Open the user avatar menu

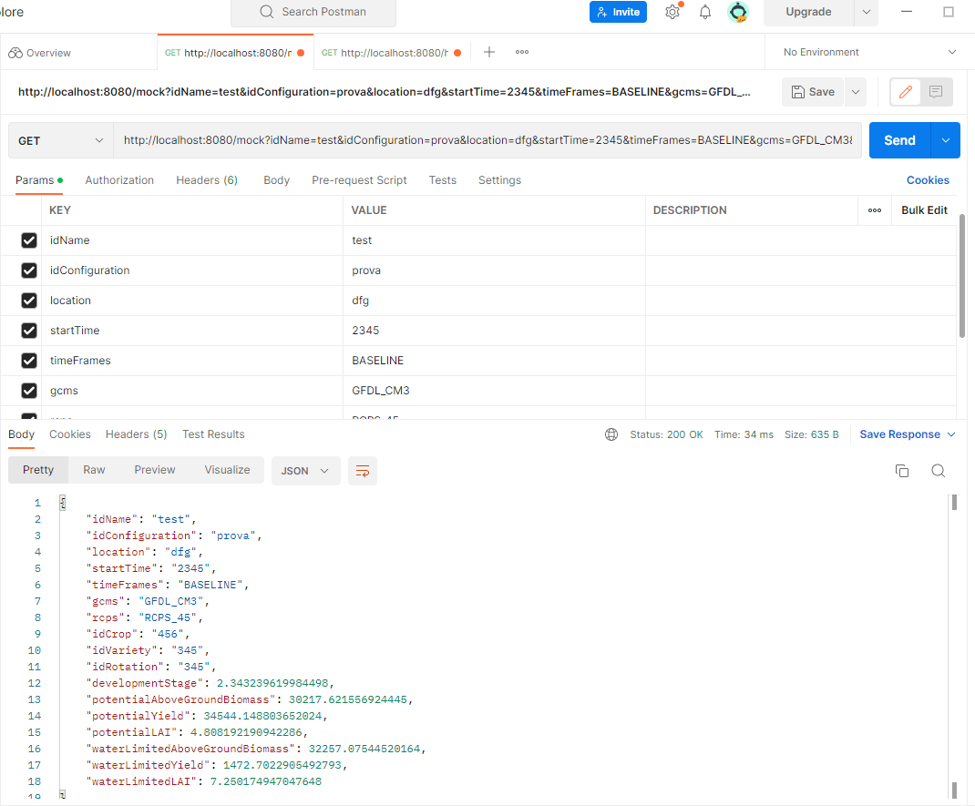pos(738,12)
